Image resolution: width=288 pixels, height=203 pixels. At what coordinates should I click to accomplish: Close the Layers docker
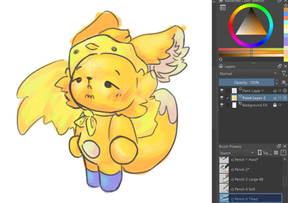285,66
